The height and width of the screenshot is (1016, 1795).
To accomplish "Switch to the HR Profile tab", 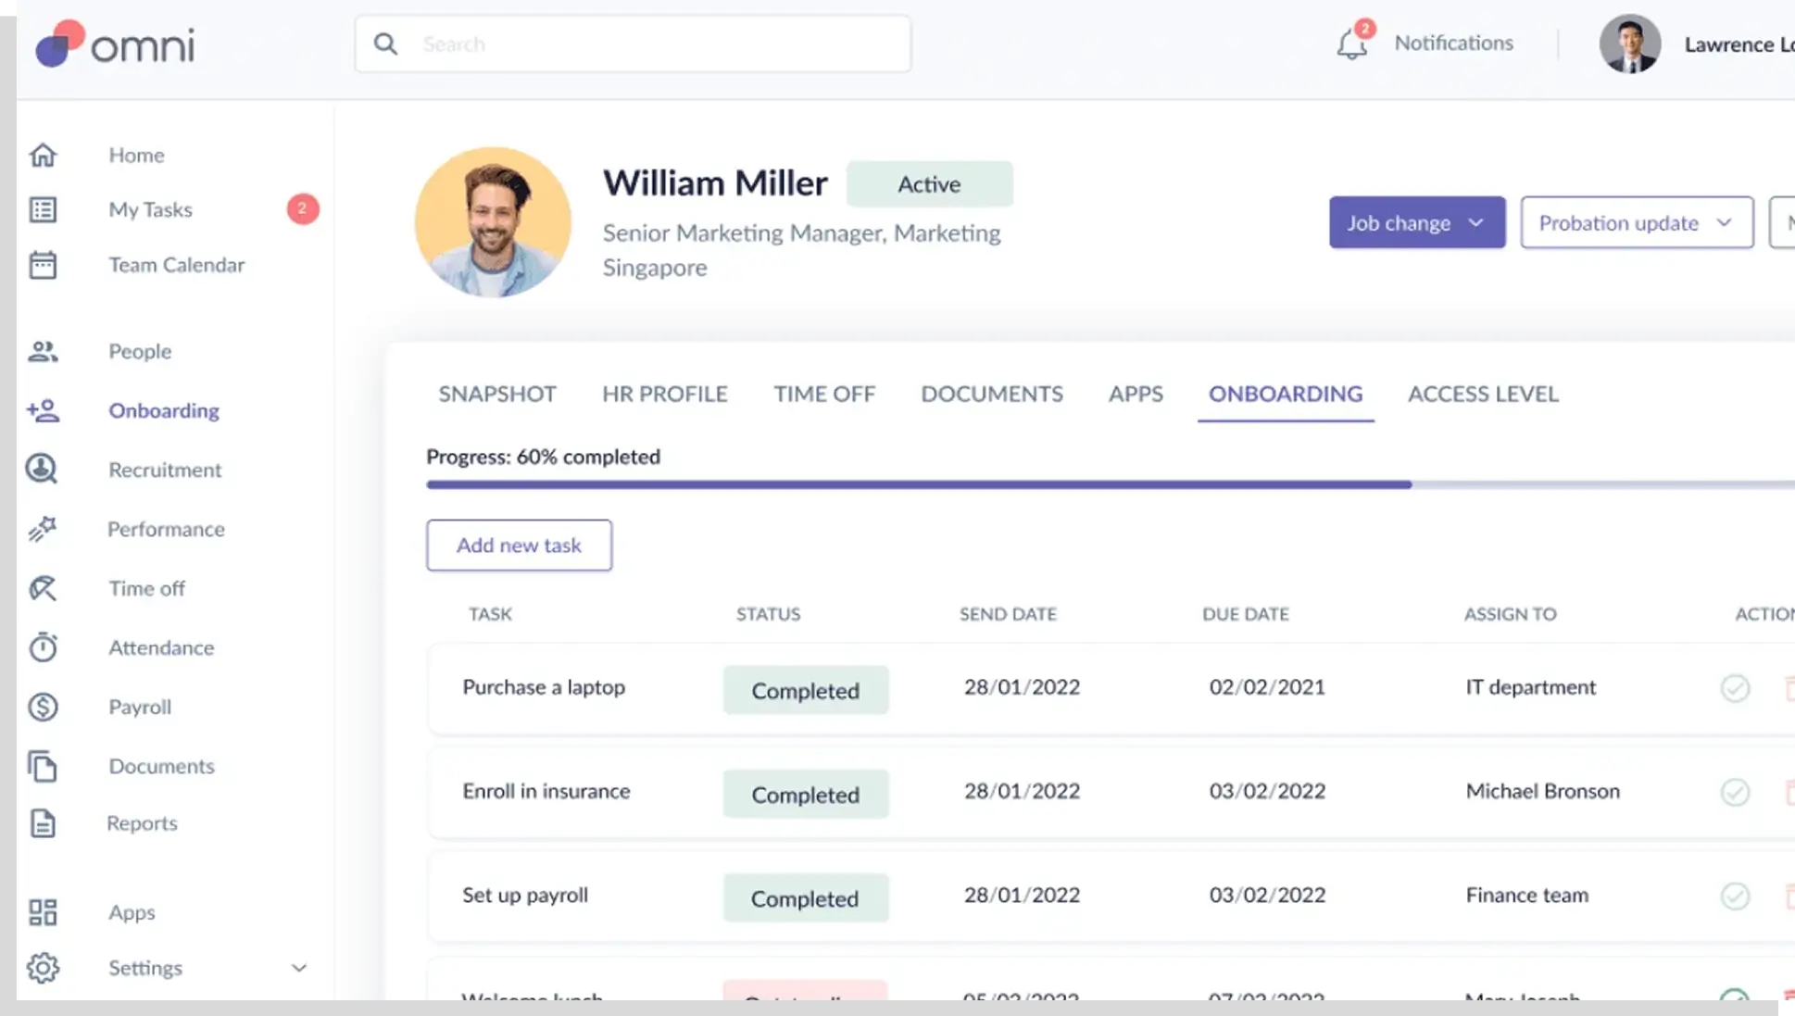I will pyautogui.click(x=665, y=394).
